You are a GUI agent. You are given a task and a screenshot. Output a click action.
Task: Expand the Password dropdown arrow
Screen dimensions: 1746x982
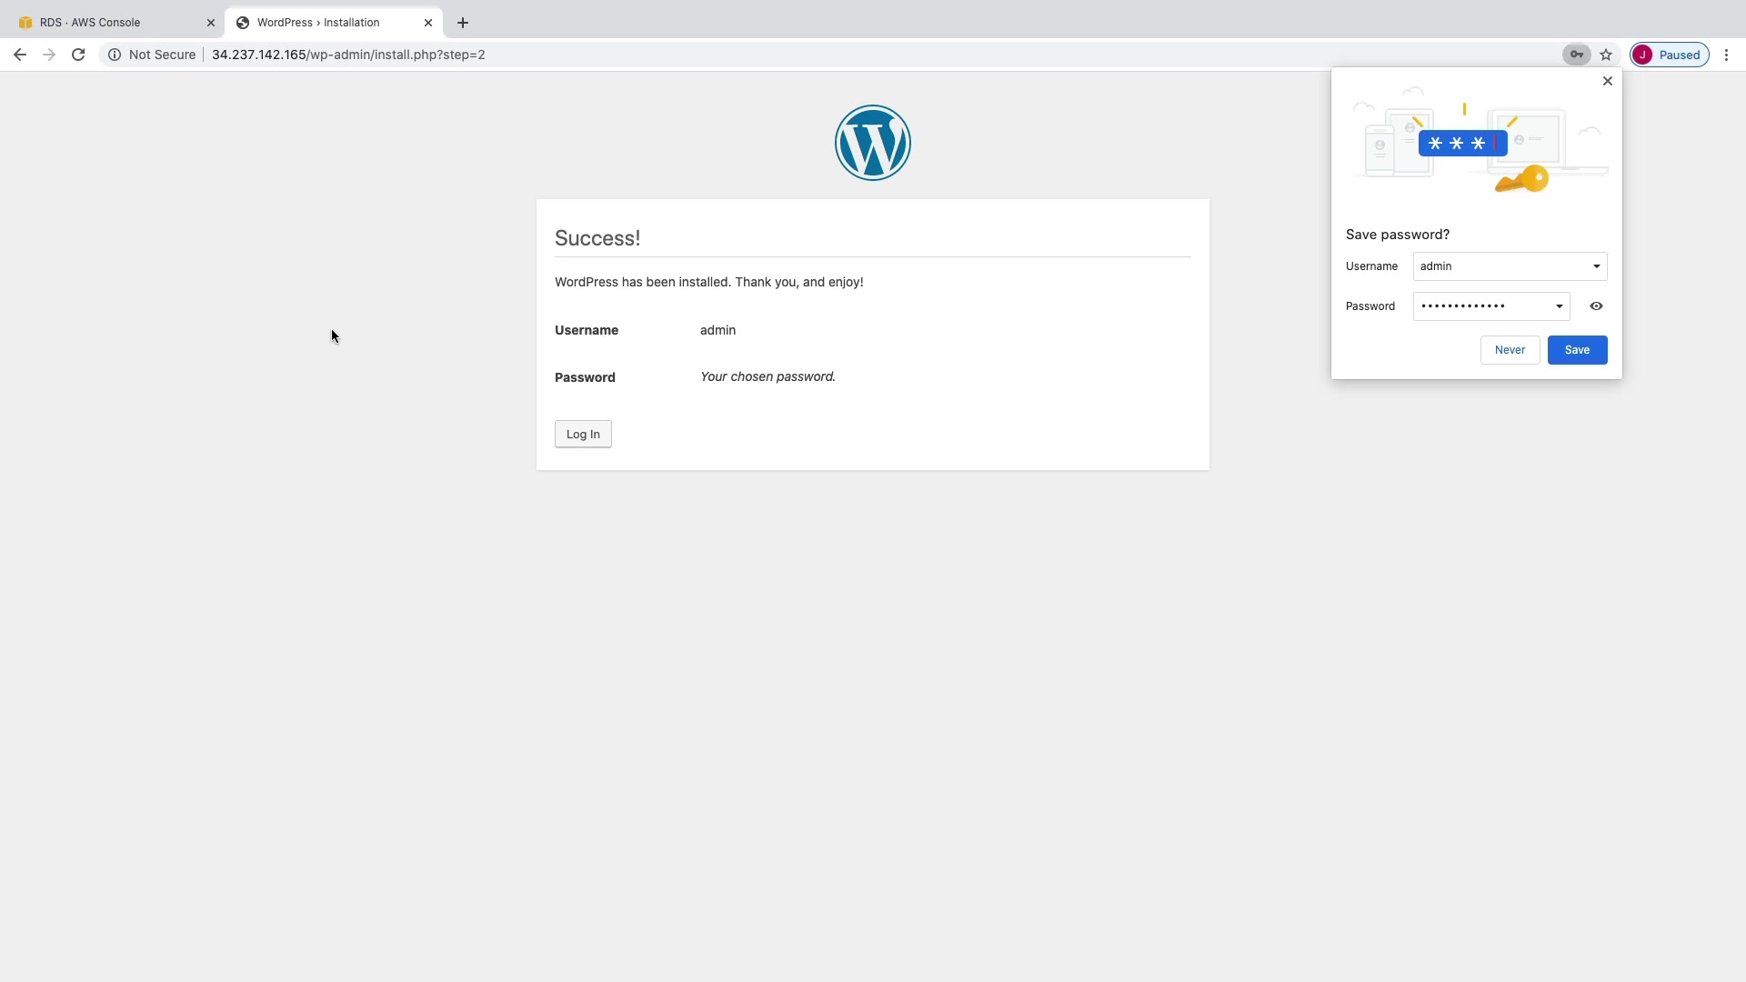[1559, 306]
